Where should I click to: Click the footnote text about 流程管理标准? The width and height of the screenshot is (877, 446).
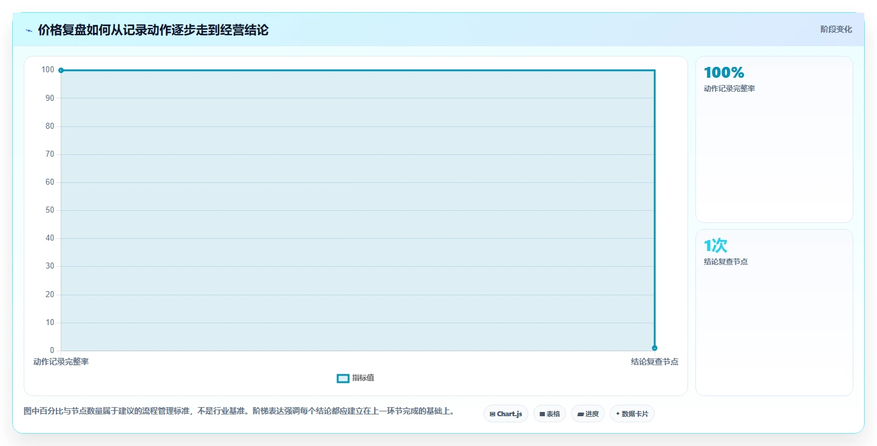pyautogui.click(x=239, y=411)
